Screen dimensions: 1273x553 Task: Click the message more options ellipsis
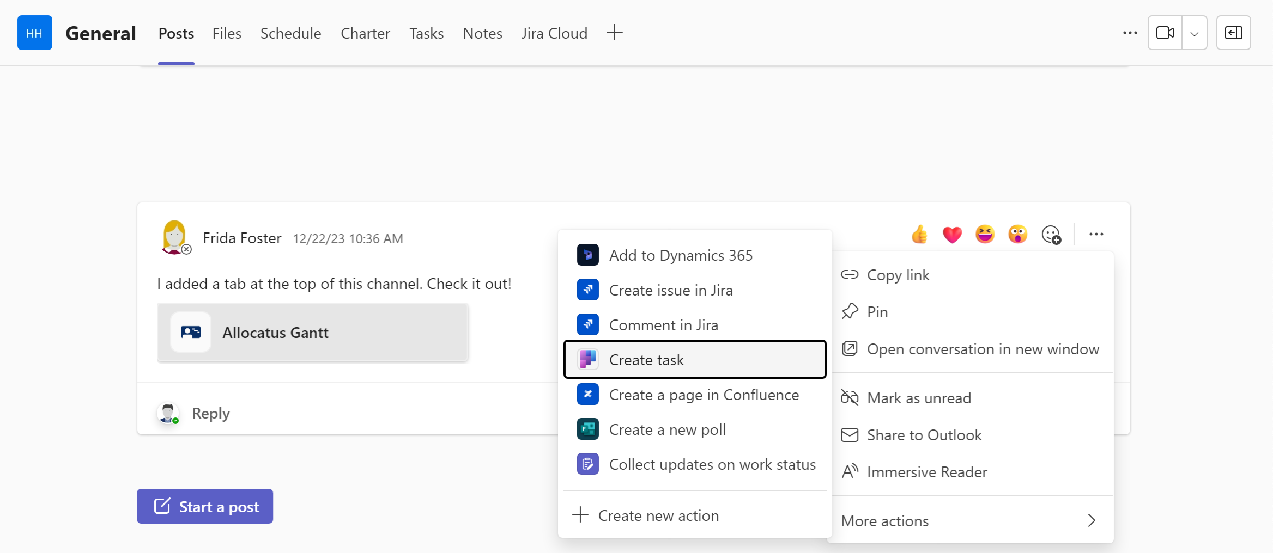1096,235
